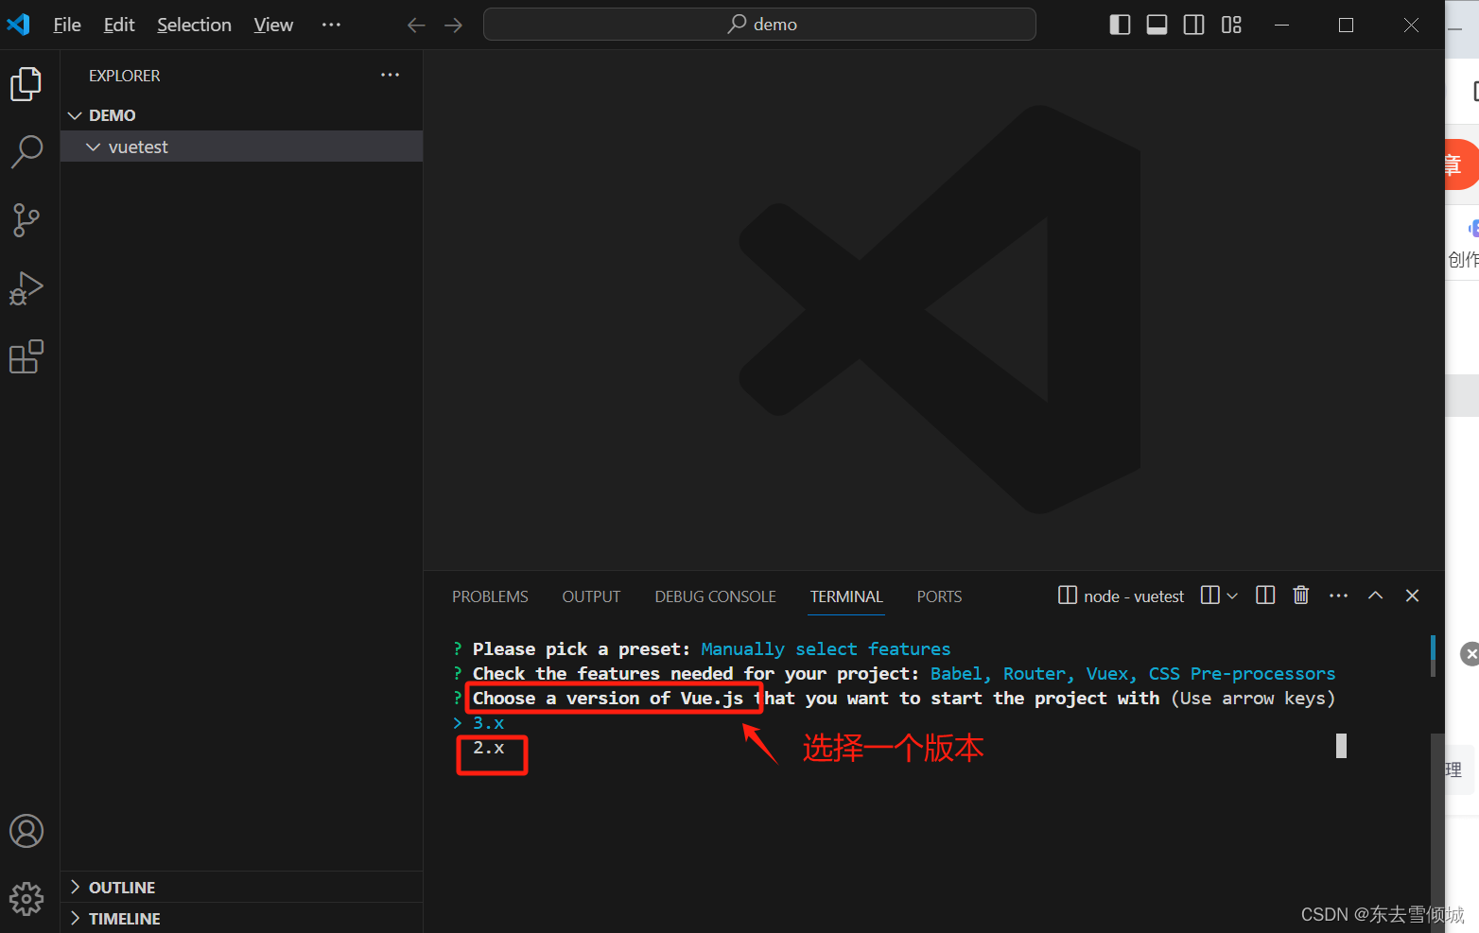
Task: Click the 3.x option in terminal
Action: point(489,723)
